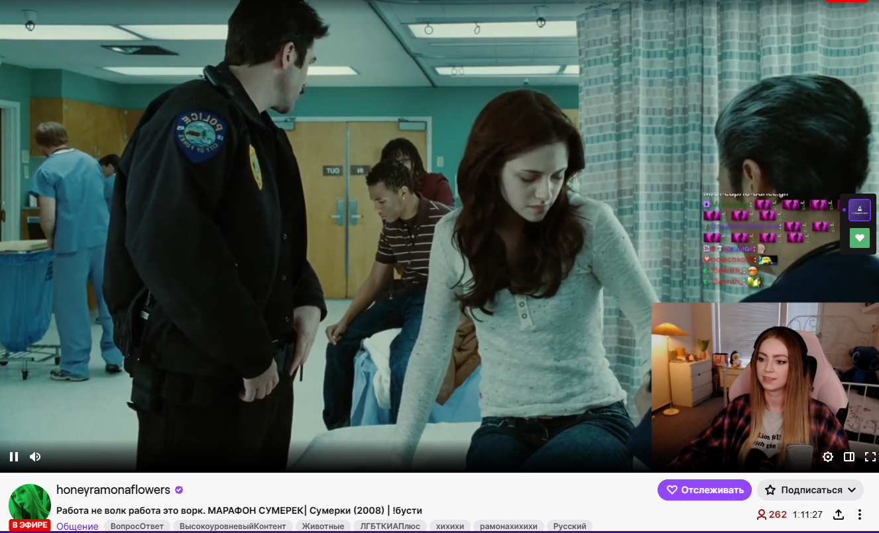Click the stream uptime 1:11:27
This screenshot has height=533, width=879.
click(x=807, y=514)
